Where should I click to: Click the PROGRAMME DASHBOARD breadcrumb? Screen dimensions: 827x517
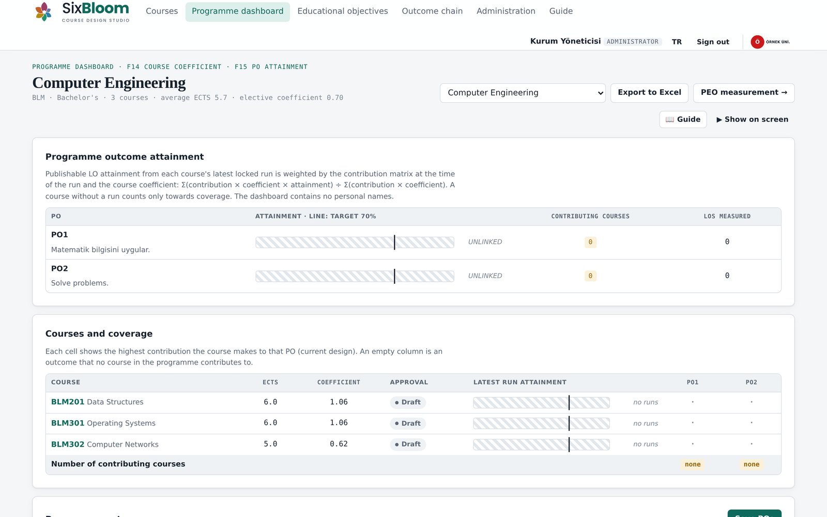click(73, 67)
